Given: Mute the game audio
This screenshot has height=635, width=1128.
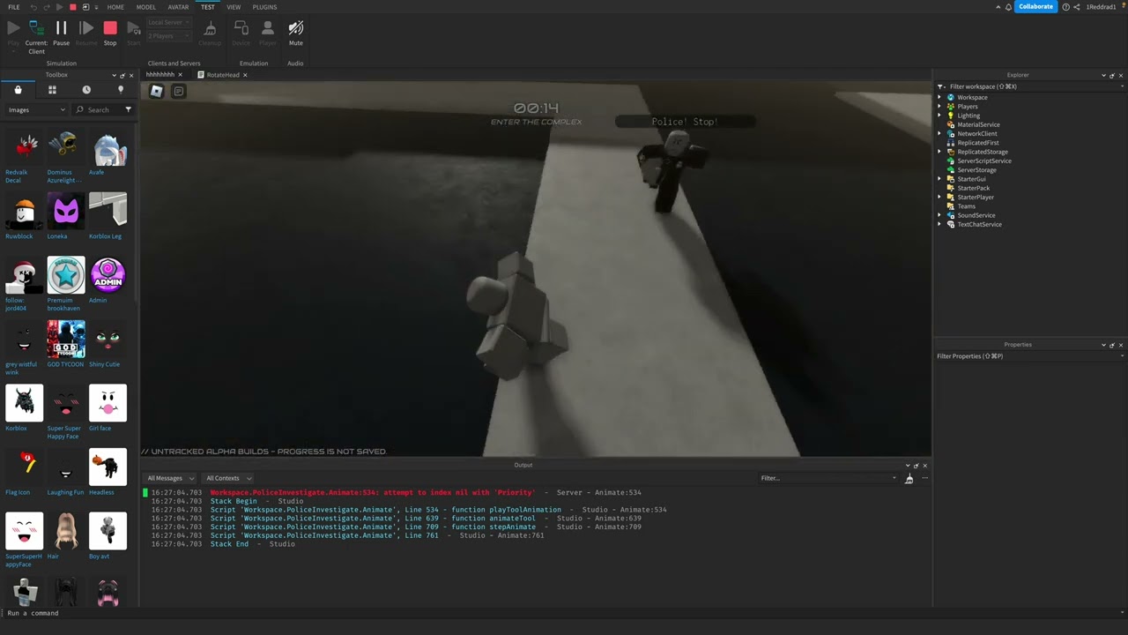Looking at the screenshot, I should (296, 33).
